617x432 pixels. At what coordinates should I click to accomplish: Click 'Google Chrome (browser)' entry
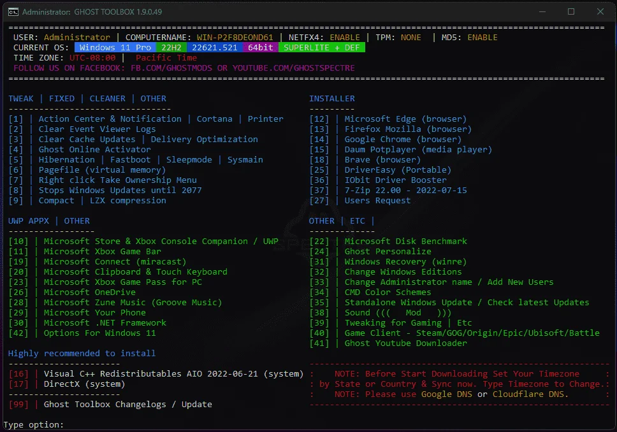(403, 140)
